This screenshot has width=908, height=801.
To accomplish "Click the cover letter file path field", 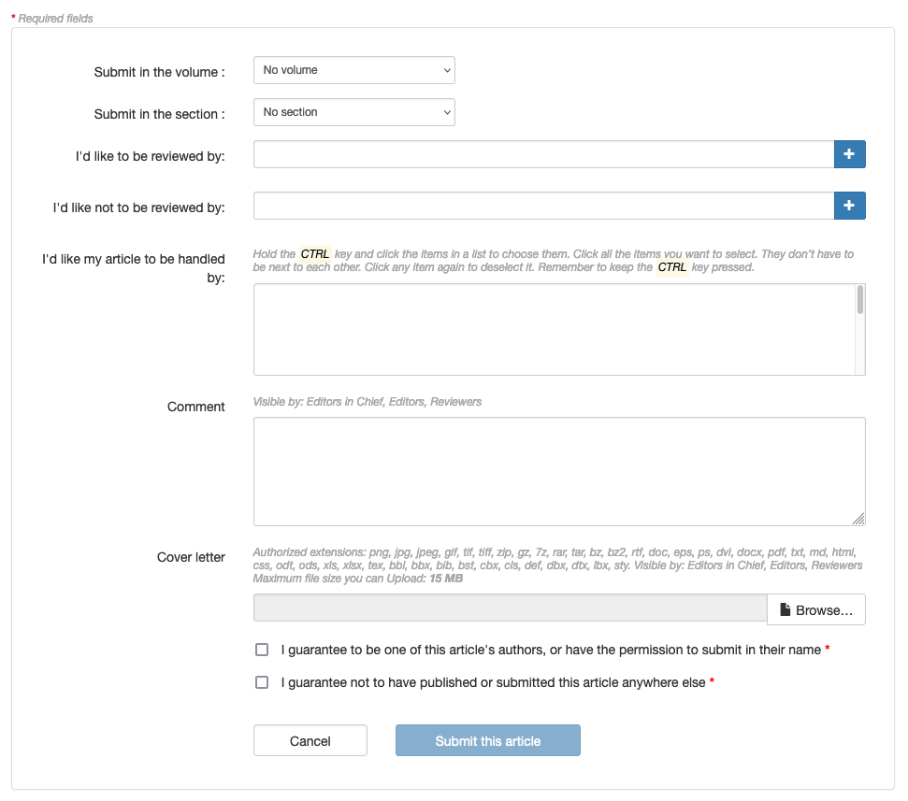I will coord(510,609).
